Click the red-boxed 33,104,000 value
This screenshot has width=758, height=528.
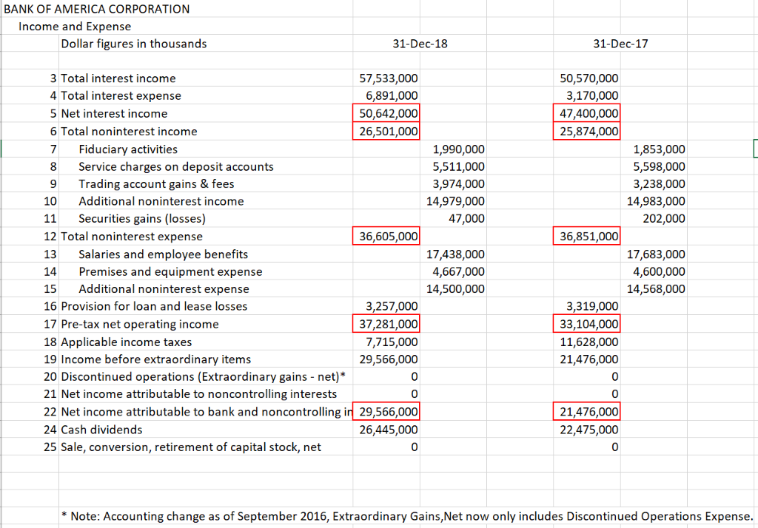[586, 324]
